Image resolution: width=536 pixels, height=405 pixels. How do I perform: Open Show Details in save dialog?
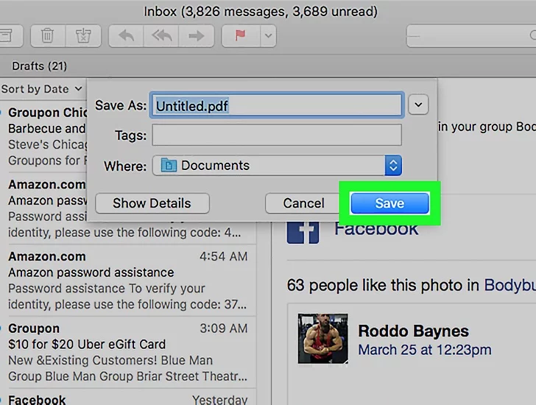coord(152,203)
